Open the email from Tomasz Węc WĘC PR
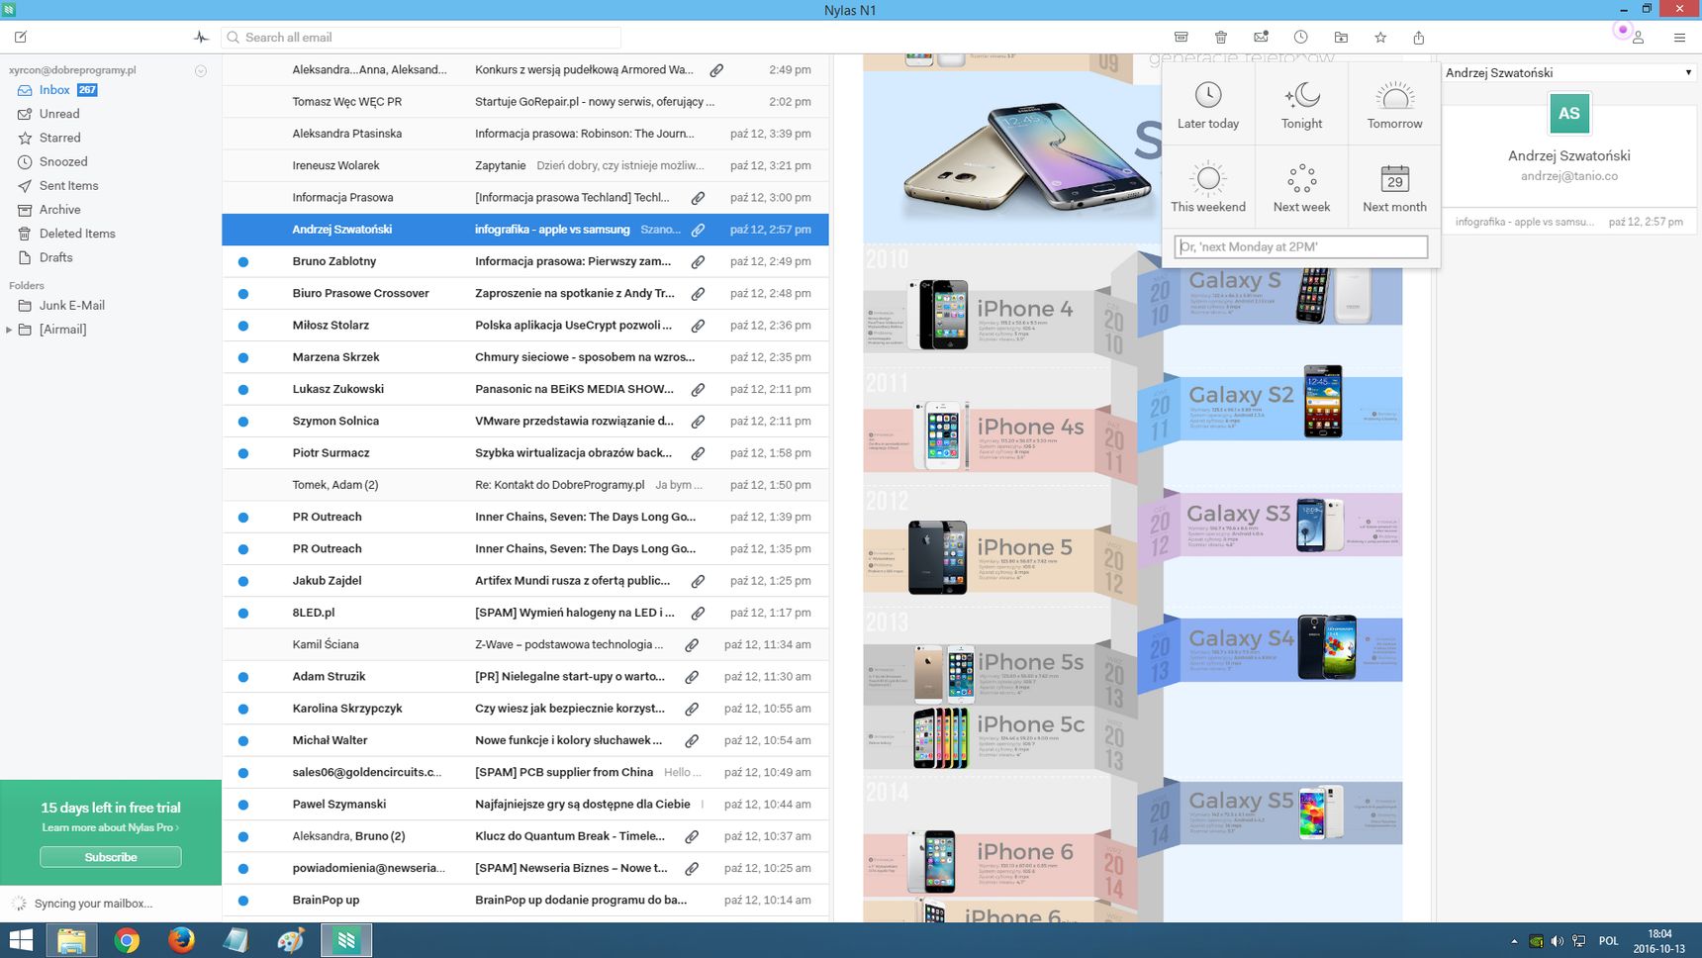 (525, 102)
